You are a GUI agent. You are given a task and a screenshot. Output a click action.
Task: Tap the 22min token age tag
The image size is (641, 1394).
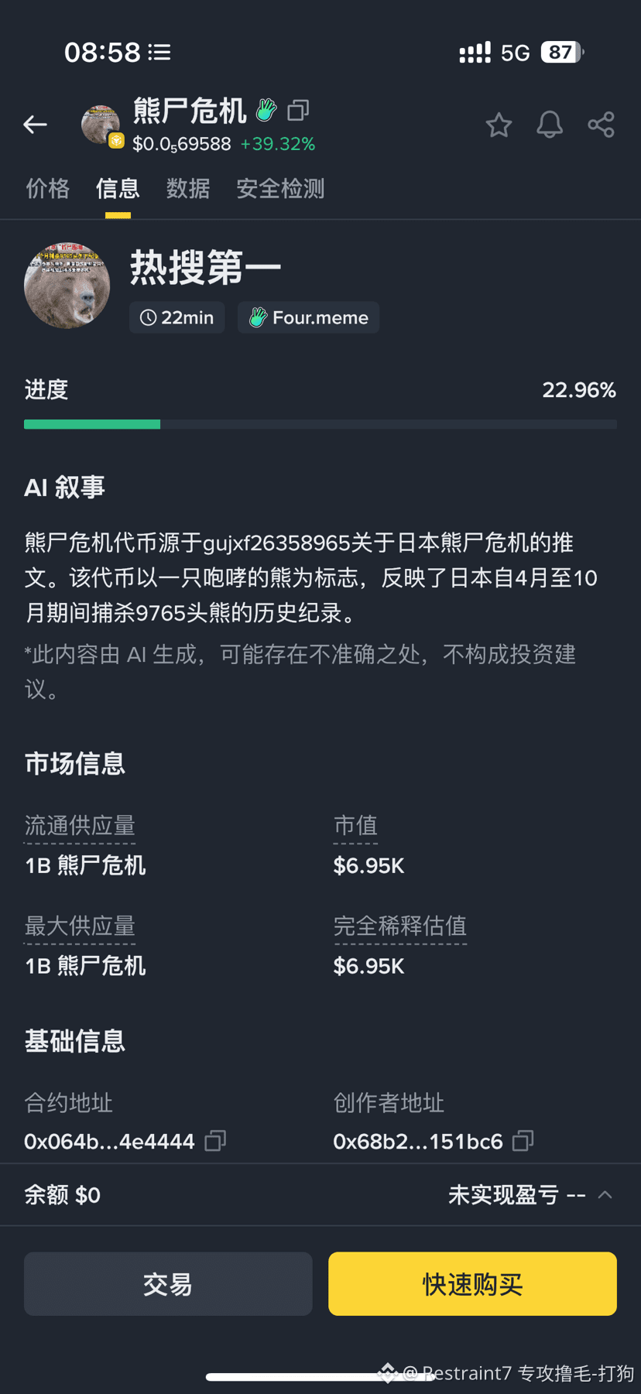coord(177,317)
